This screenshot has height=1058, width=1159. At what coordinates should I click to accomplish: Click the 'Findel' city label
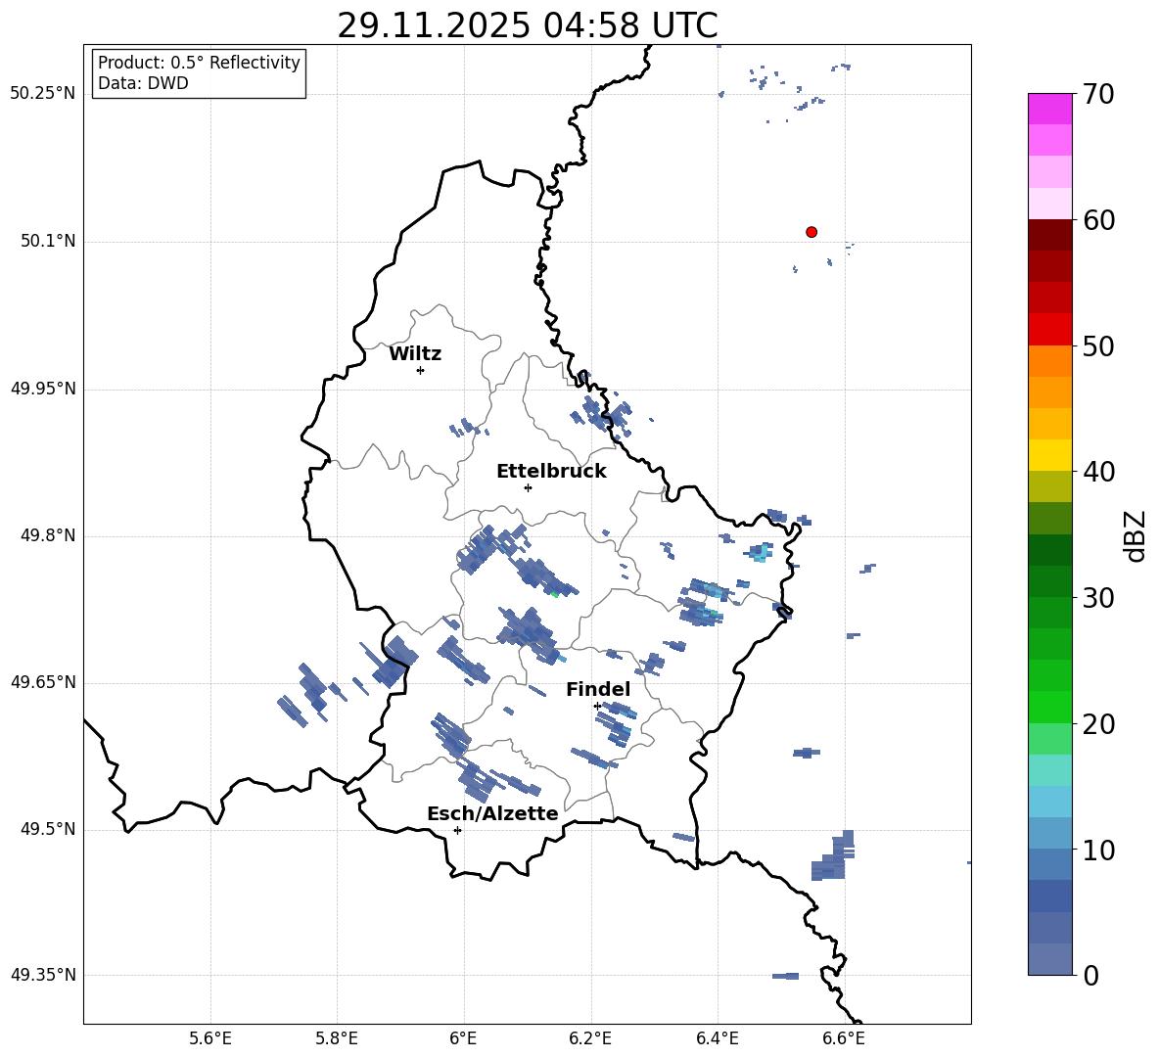click(598, 689)
